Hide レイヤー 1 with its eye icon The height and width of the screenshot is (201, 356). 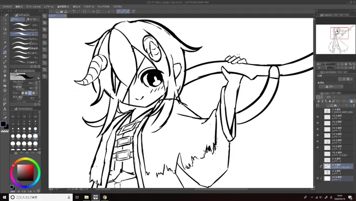coord(318,178)
